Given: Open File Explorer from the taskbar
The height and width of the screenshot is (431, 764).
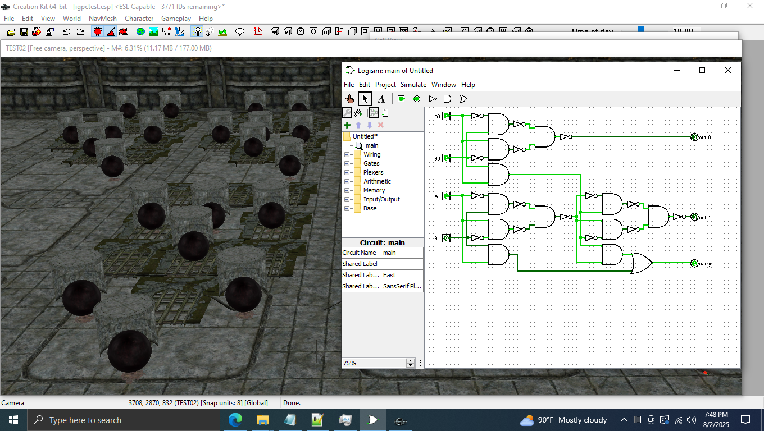Looking at the screenshot, I should click(262, 420).
